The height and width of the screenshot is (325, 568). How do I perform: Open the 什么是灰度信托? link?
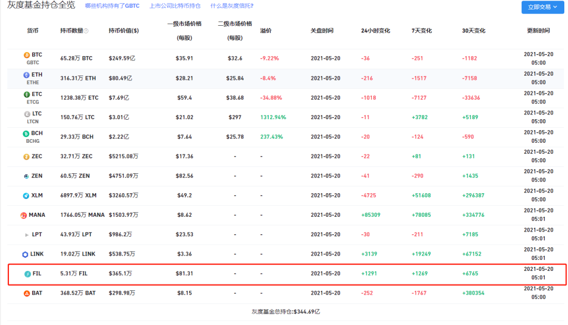pos(231,6)
